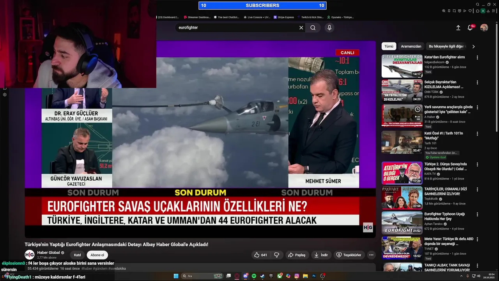Screen dimensions: 499x281
Task: Open more actions ellipsis under video
Action: click(x=372, y=255)
